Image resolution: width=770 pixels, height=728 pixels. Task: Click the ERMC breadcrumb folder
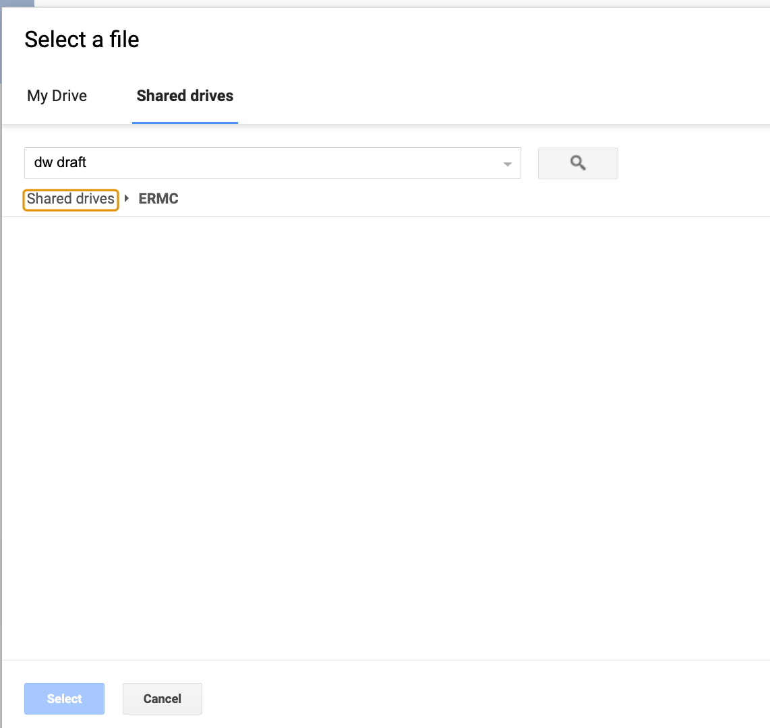click(x=158, y=199)
